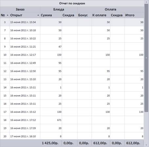Select row dated 16 июня 2011 г. 12:17
The image size is (149, 147).
[x=72, y=55]
